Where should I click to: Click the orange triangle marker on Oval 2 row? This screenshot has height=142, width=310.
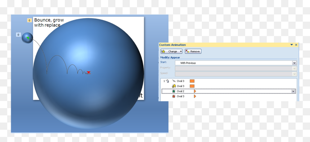coord(195,91)
